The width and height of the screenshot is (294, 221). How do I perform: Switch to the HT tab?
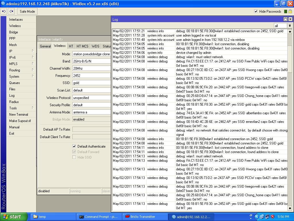71,46
